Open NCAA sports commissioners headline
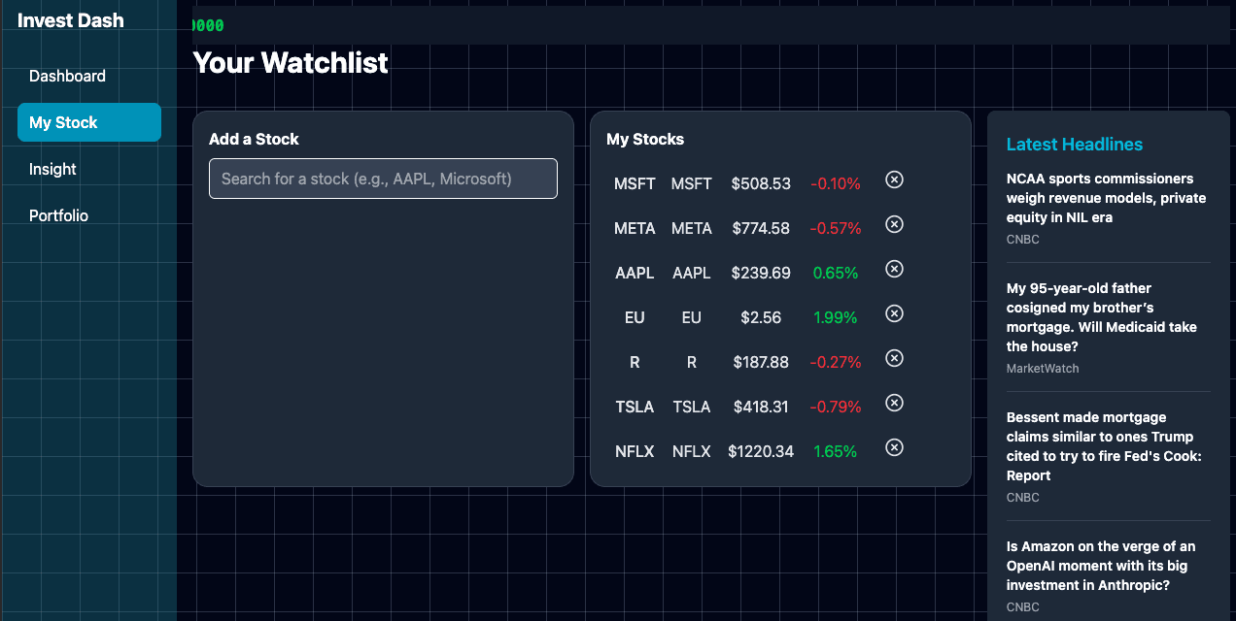Image resolution: width=1236 pixels, height=621 pixels. pyautogui.click(x=1106, y=198)
